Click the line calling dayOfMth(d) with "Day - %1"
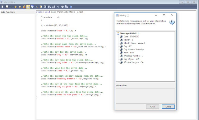199x120 pixels. [64, 55]
